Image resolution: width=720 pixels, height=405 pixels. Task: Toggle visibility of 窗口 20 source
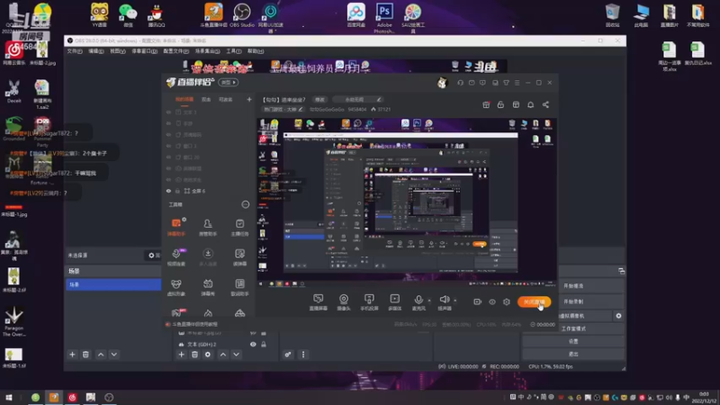click(168, 157)
